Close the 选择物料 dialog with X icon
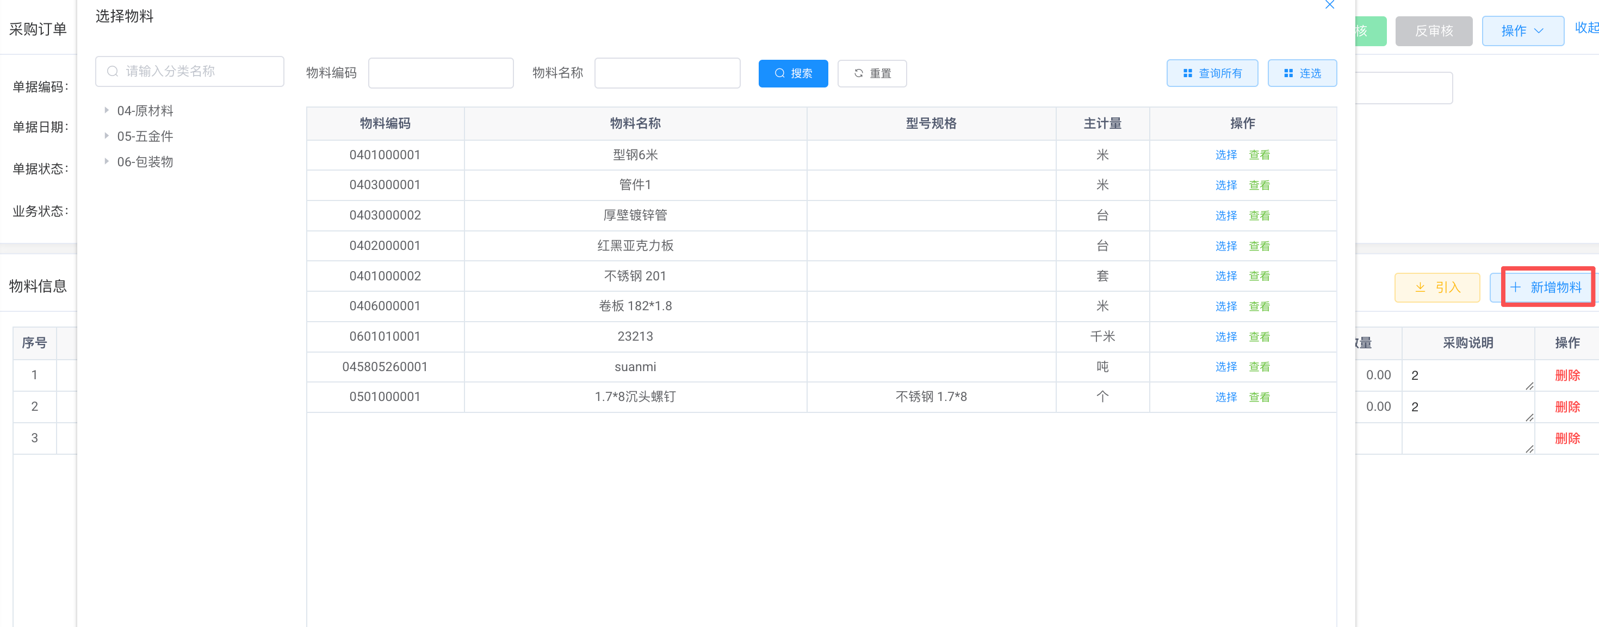Screen dimensions: 1599x627 tap(1329, 5)
